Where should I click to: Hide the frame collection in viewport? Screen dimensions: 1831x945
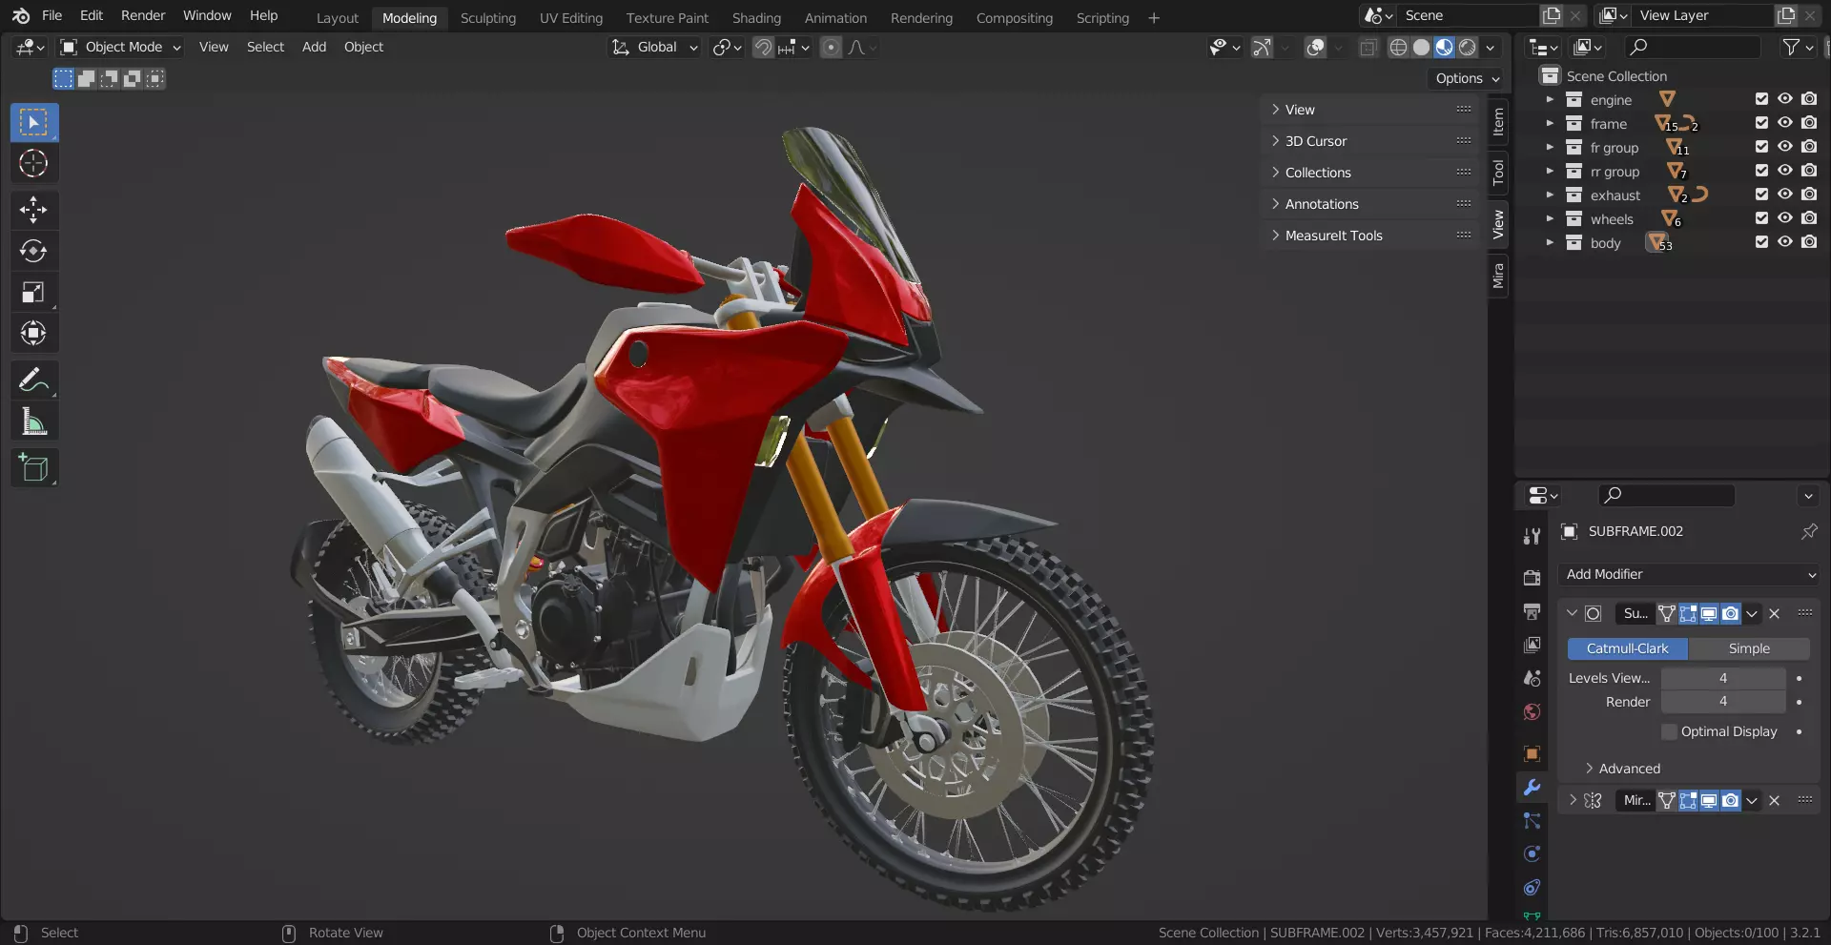pyautogui.click(x=1785, y=123)
